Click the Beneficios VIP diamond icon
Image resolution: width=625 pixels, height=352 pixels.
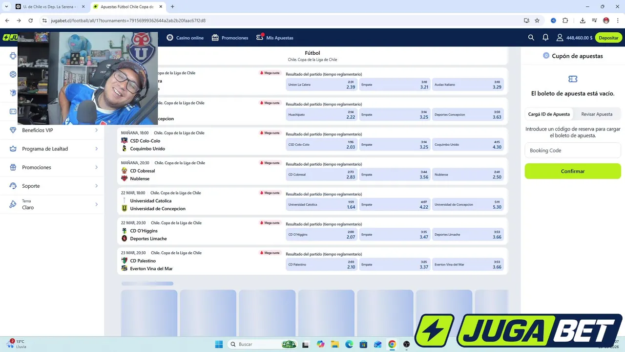[13, 130]
